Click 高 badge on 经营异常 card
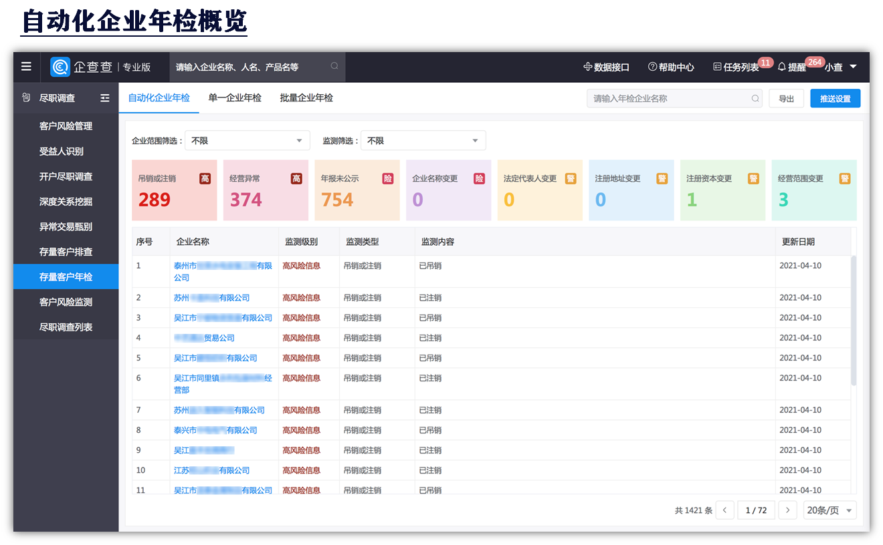This screenshot has width=883, height=545. [x=296, y=178]
